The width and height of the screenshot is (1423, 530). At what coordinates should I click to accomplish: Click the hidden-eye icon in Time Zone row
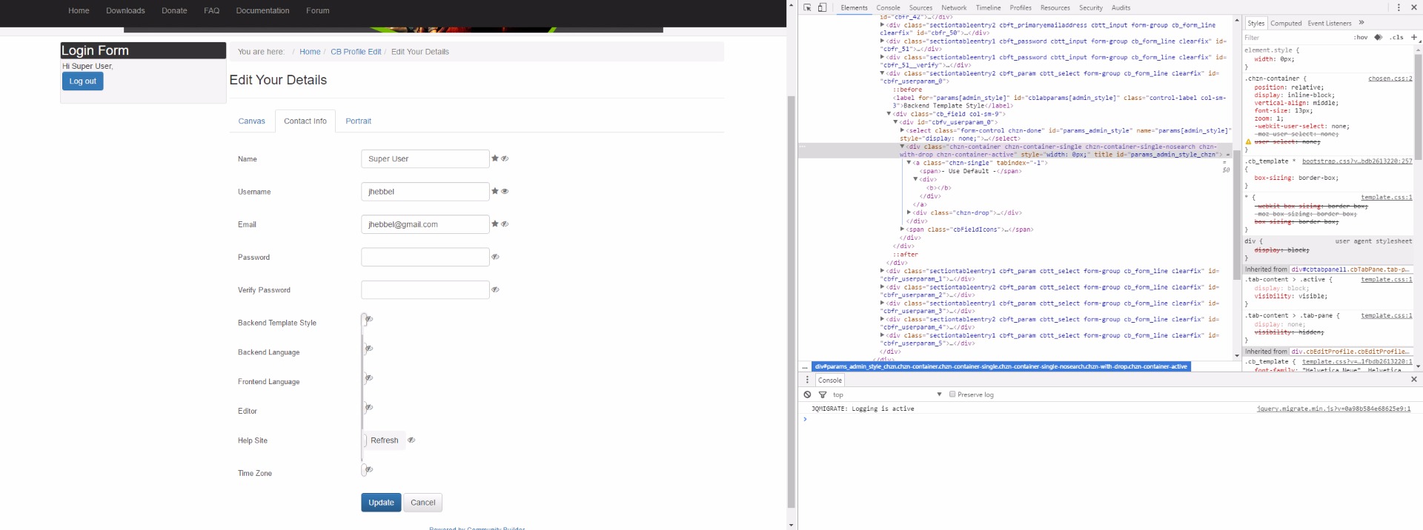[369, 469]
